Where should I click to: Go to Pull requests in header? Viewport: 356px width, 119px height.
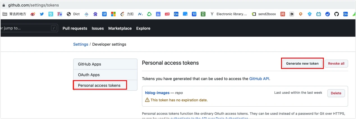[x=75, y=28]
